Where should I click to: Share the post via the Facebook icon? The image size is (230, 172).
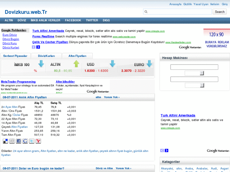[19, 141]
